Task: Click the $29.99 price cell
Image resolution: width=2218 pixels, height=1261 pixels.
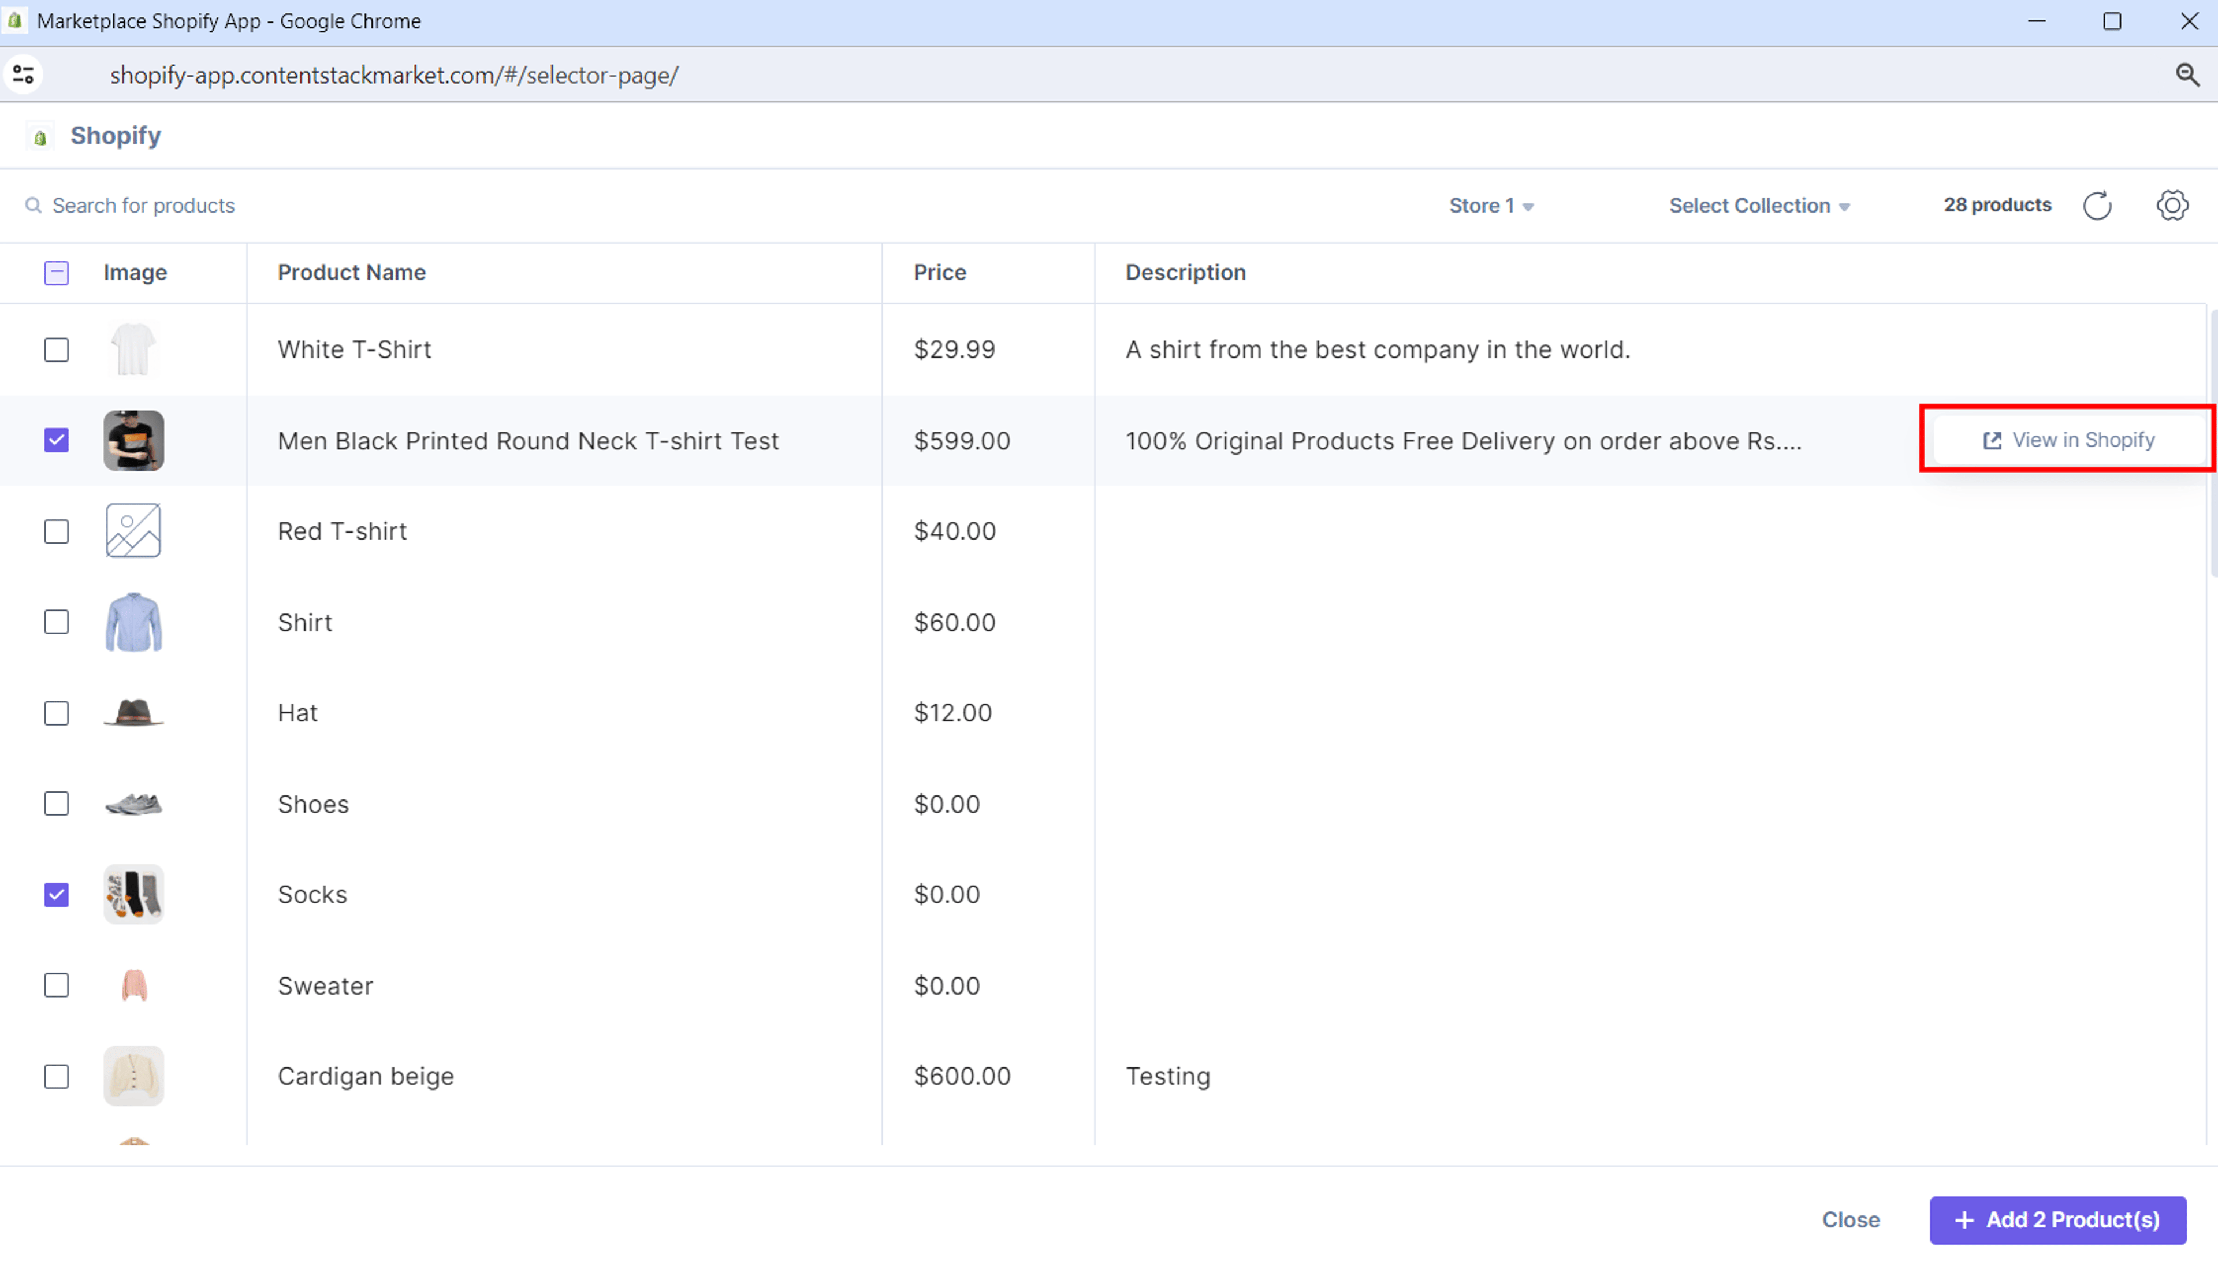Action: [x=954, y=350]
